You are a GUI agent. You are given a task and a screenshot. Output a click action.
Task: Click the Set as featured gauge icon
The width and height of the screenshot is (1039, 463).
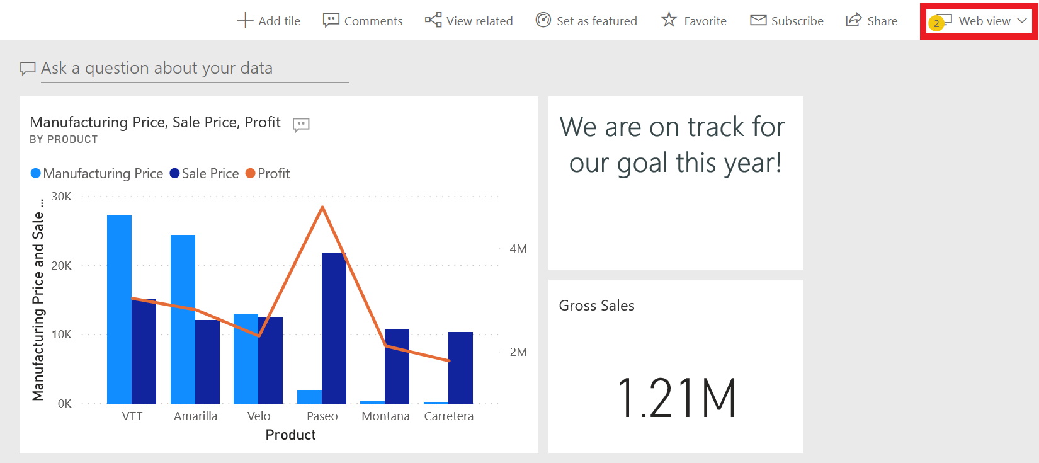(x=543, y=20)
